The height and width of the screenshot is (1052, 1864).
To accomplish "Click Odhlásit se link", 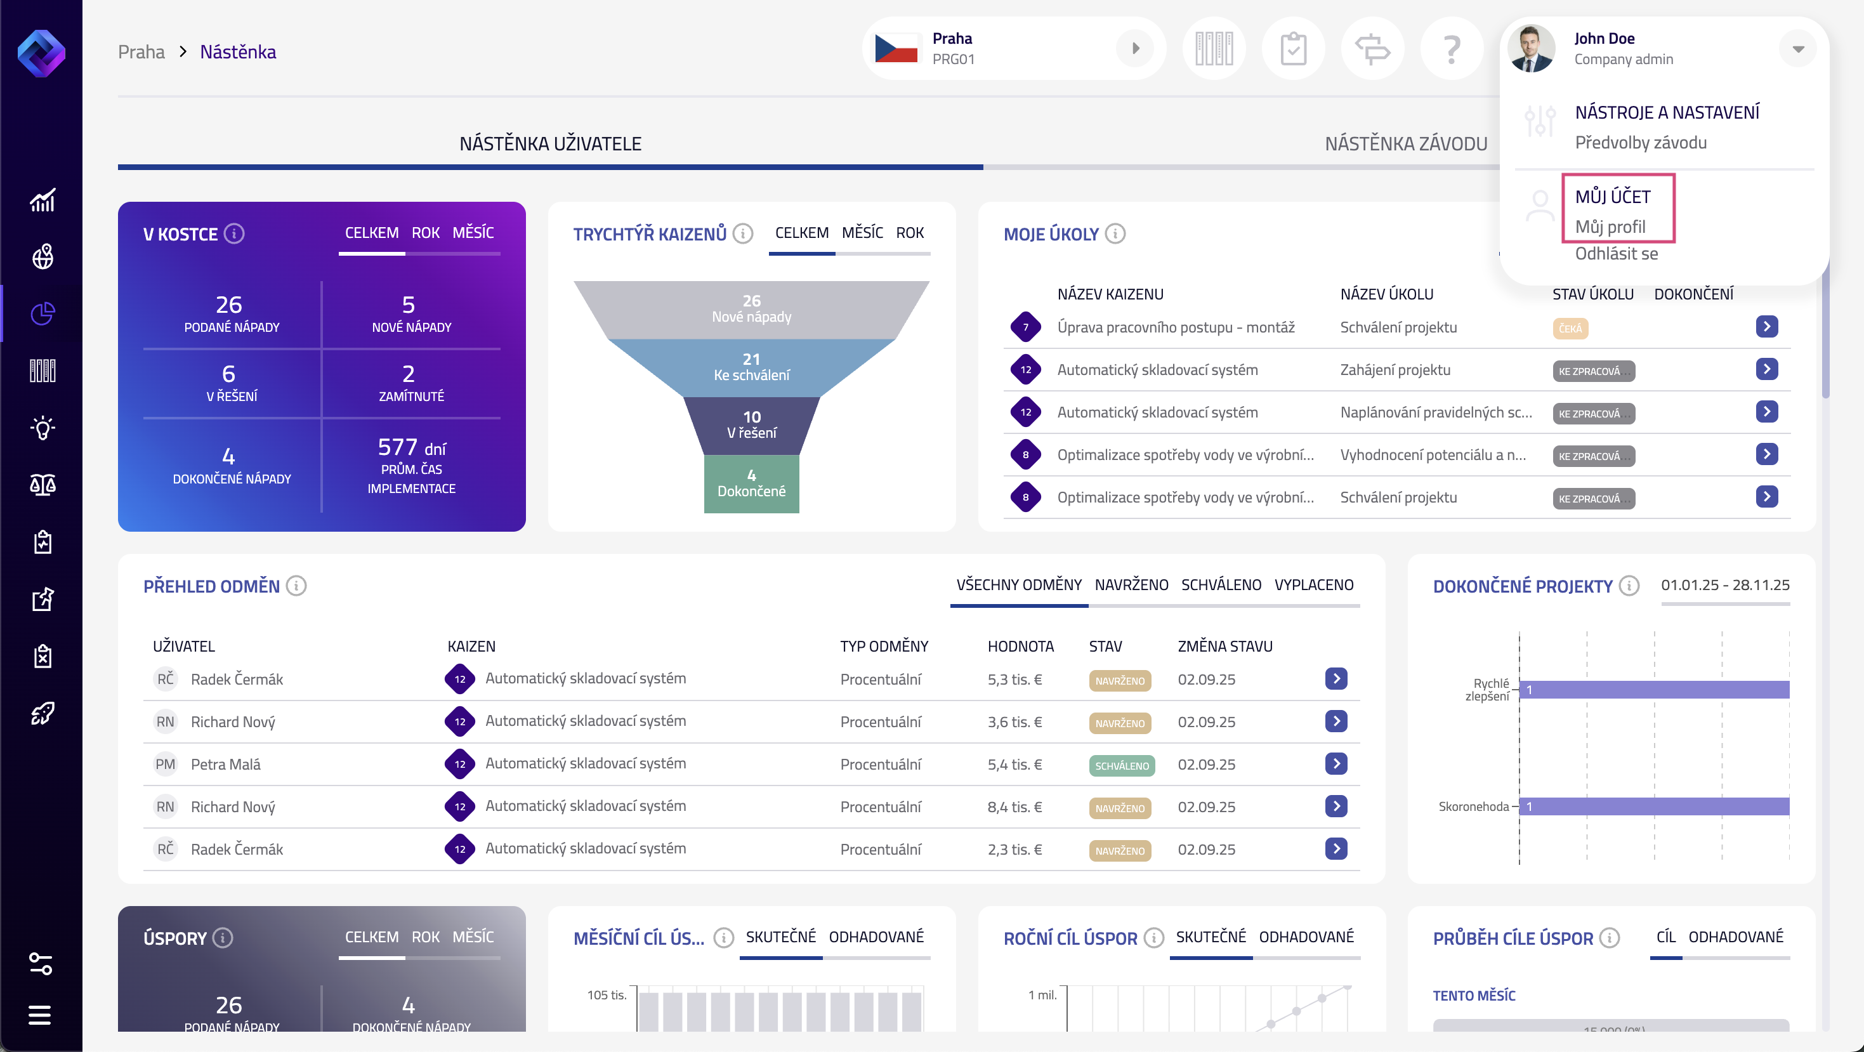I will (x=1616, y=254).
